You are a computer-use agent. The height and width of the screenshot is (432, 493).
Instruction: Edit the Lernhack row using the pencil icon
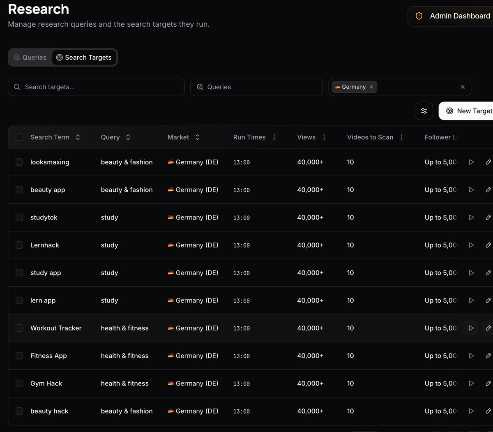click(x=488, y=245)
